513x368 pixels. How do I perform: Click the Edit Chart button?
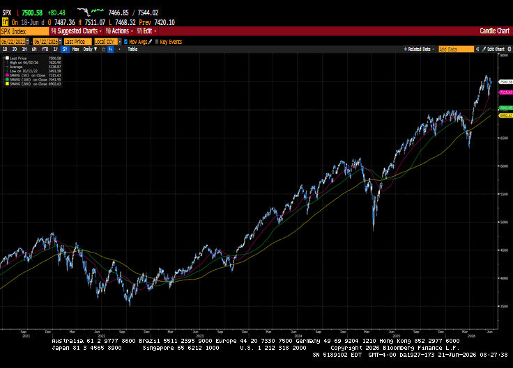click(x=493, y=49)
